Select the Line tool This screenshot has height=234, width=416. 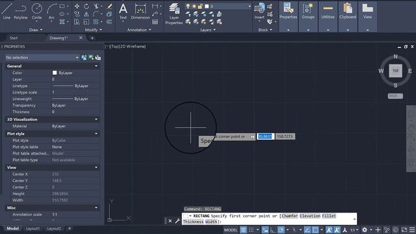(x=6, y=11)
